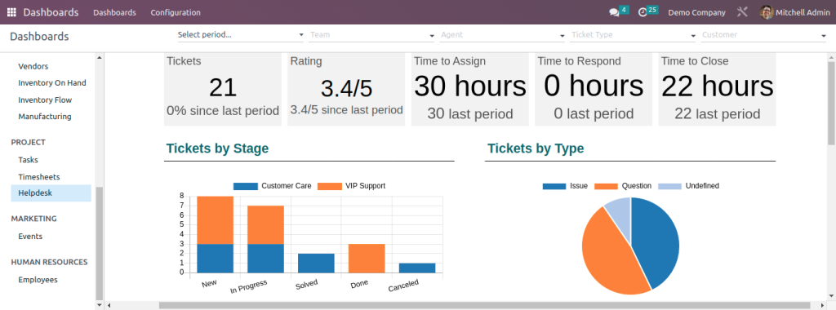Click the 22 last period text
836x310 pixels.
pos(718,114)
